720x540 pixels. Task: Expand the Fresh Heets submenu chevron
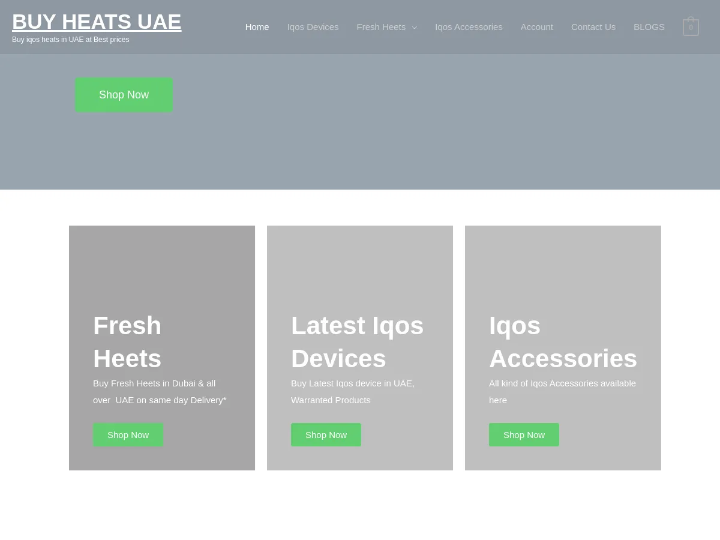point(414,28)
